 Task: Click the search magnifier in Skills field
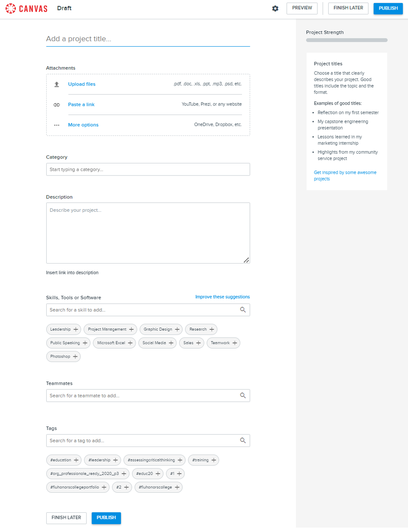coord(243,309)
